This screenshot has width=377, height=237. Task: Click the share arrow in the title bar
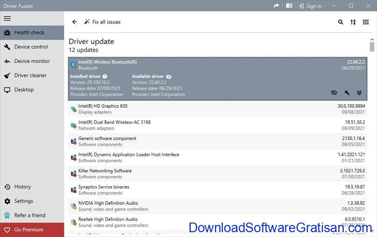tap(276, 6)
